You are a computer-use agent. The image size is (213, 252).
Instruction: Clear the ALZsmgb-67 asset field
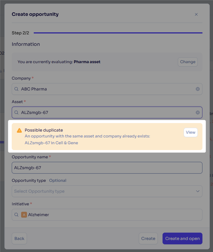pos(197,112)
